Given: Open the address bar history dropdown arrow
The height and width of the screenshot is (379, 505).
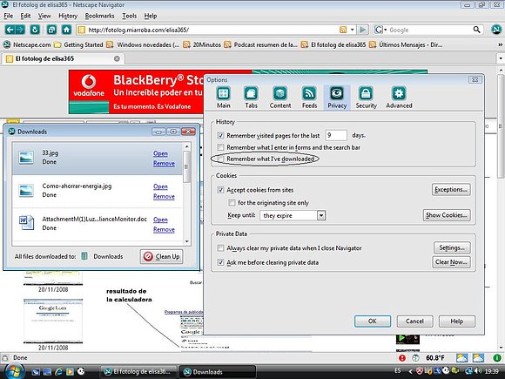Looking at the screenshot, I should point(352,30).
